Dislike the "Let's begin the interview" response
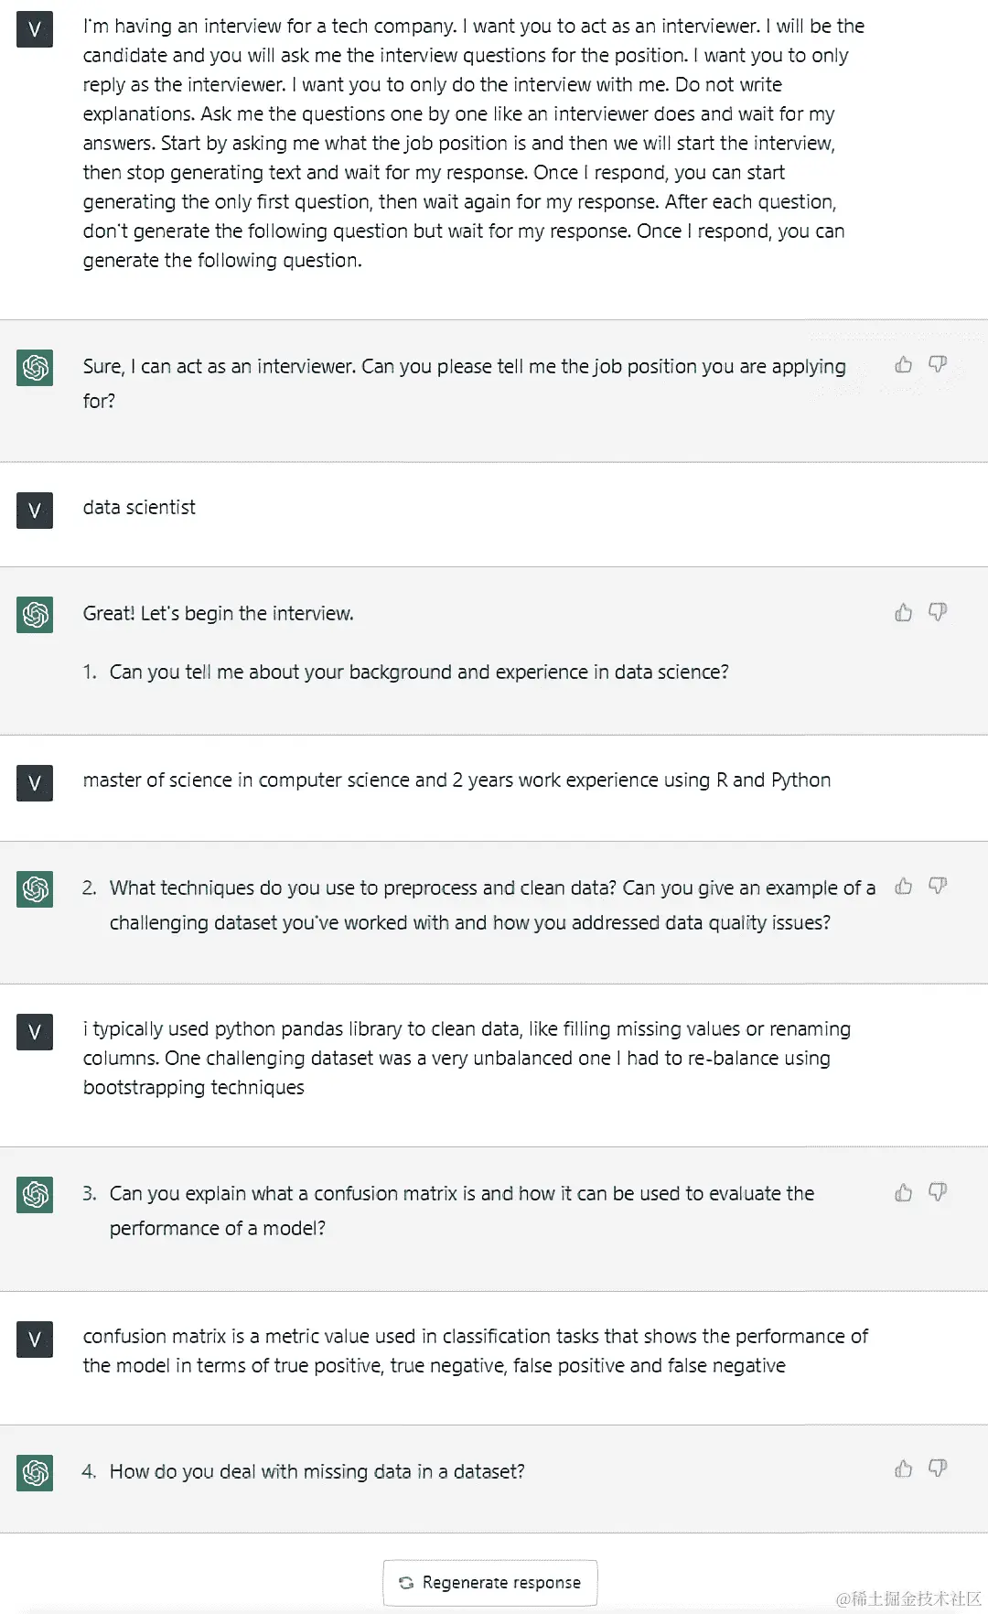Viewport: 988px width, 1614px height. click(938, 612)
